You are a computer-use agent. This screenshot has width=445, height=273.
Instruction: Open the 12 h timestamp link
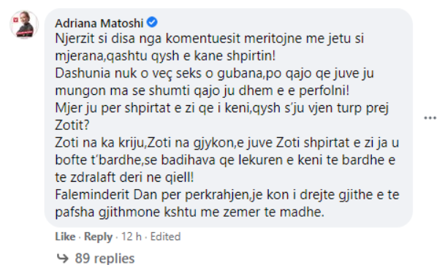point(132,237)
